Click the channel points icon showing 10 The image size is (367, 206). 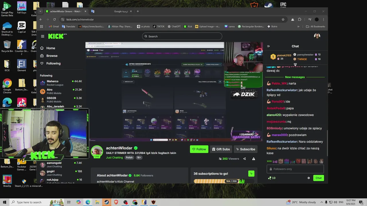click(x=272, y=178)
